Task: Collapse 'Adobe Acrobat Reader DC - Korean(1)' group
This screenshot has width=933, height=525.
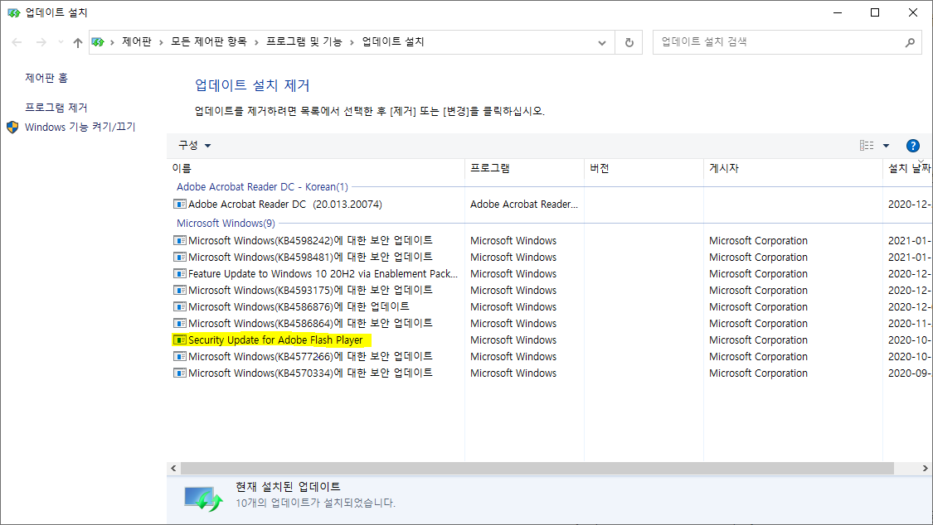Action: [x=262, y=186]
